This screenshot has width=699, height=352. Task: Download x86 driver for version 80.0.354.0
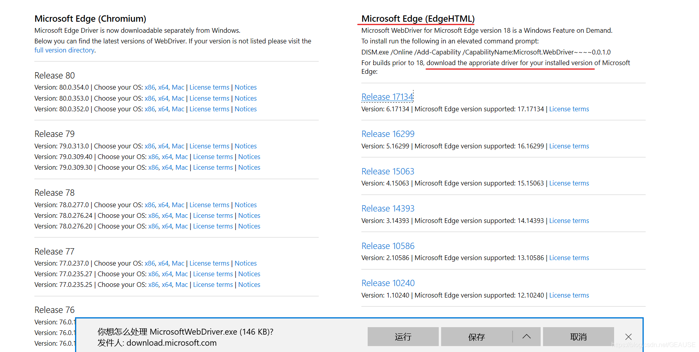(x=150, y=87)
